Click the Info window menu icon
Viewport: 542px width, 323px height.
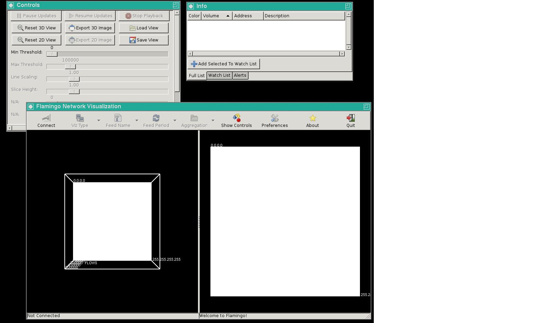[x=191, y=6]
